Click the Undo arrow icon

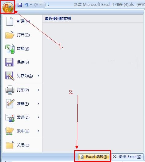coord(26,5)
